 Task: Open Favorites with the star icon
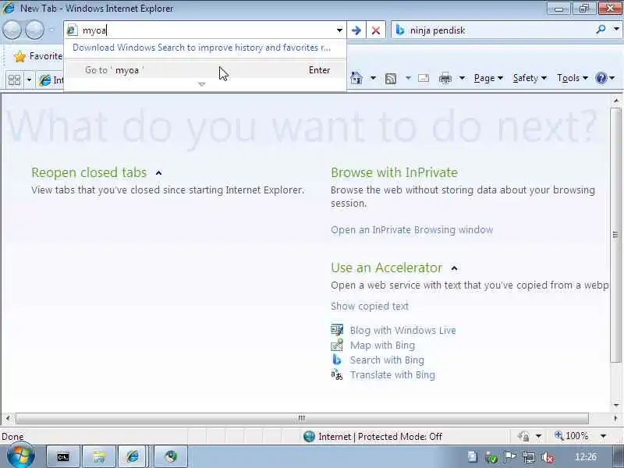[19, 56]
